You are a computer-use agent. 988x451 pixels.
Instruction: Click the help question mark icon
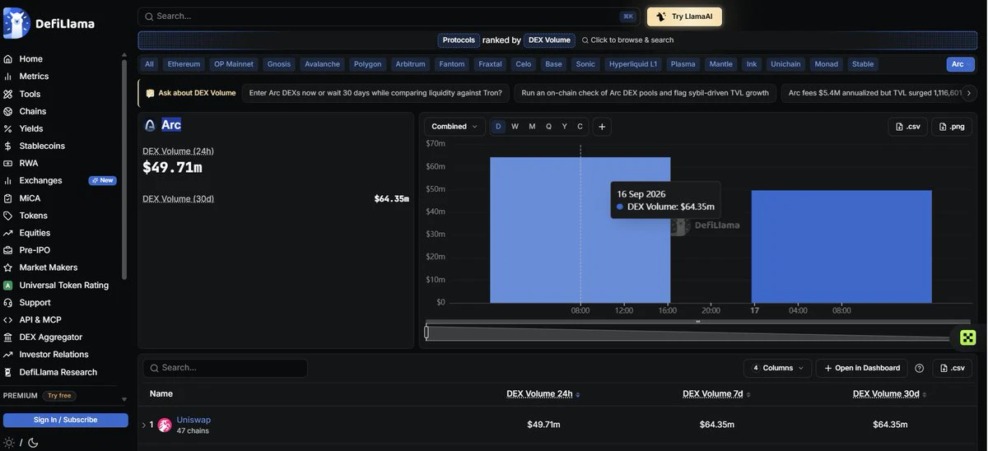(x=920, y=368)
